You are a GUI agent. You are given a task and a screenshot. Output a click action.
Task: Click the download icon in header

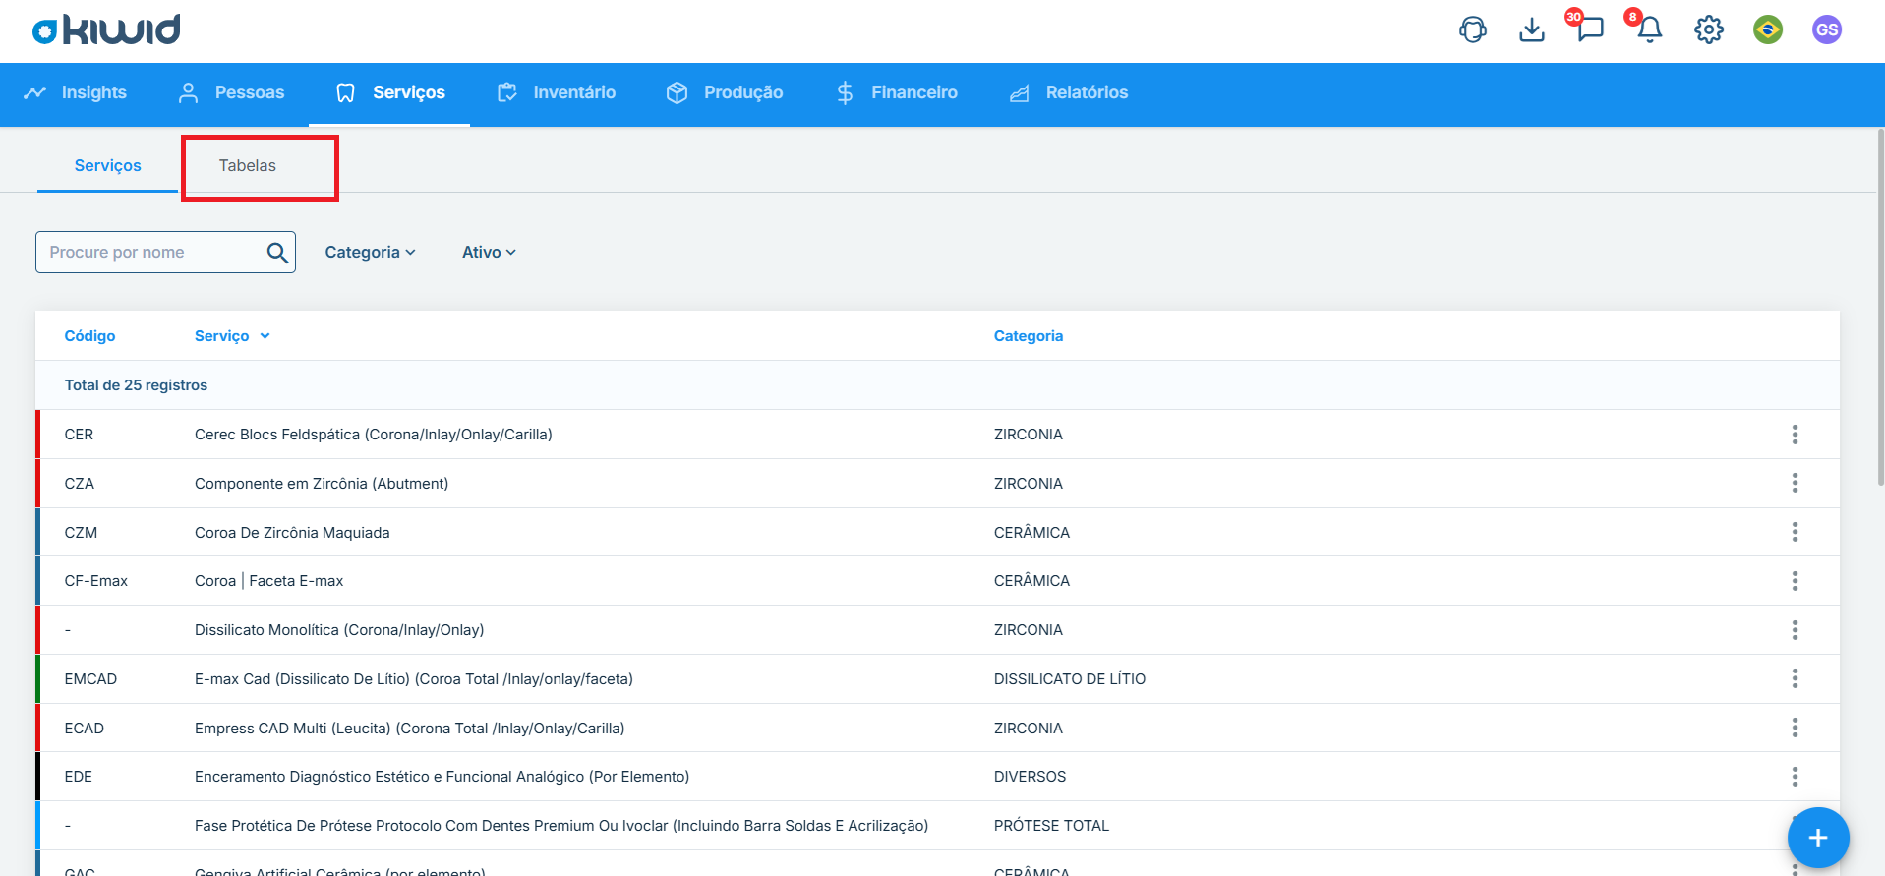pyautogui.click(x=1531, y=29)
